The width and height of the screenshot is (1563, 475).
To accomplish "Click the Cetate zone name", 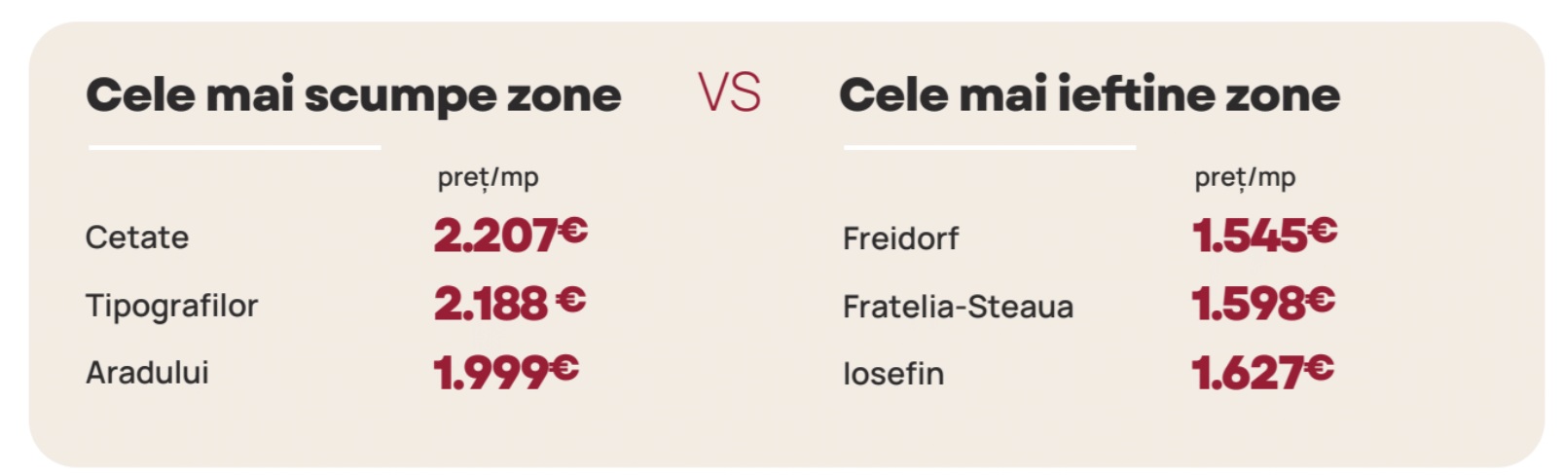I will click(137, 237).
